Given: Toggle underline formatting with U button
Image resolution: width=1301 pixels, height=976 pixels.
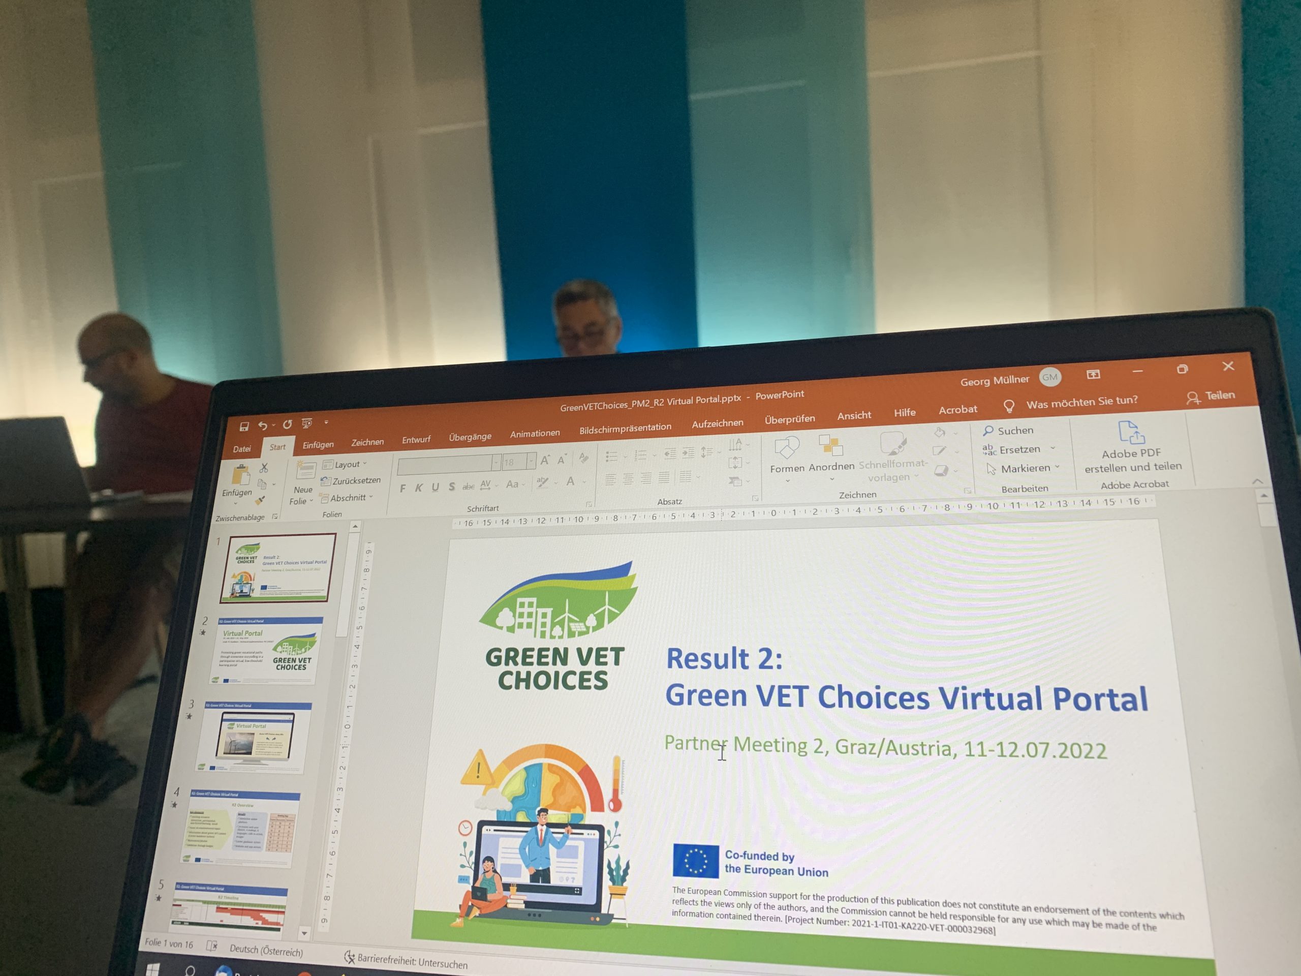Looking at the screenshot, I should 435,487.
